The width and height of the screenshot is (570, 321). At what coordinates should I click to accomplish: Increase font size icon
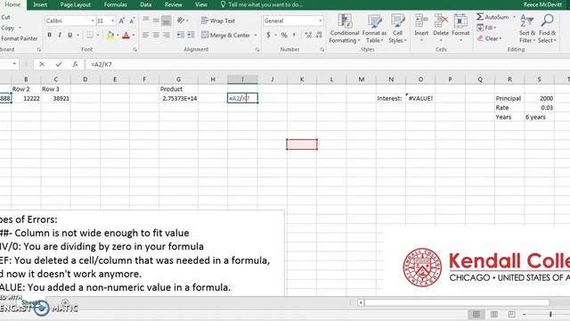pos(122,21)
